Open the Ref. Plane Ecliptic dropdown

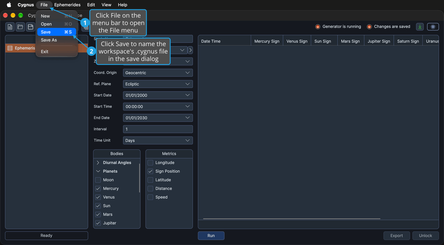pos(158,84)
